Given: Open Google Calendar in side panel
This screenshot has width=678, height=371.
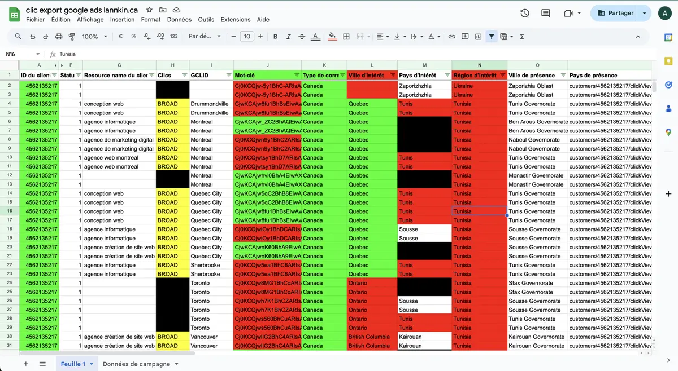Looking at the screenshot, I should (668, 37).
